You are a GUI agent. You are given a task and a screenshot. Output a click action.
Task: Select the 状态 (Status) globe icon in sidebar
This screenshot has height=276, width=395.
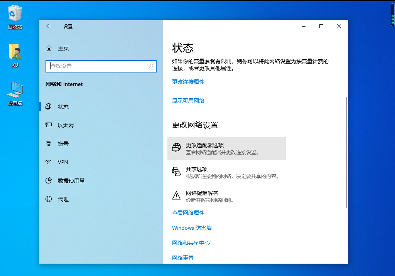(48, 106)
